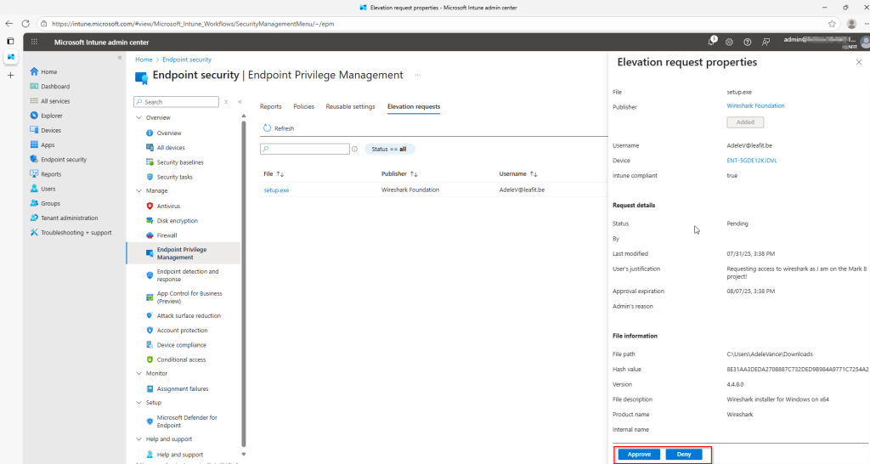This screenshot has height=464, width=870.
Task: Collapse the Endpoint security menu pane
Action: (240, 102)
